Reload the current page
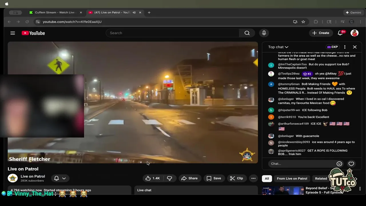Viewport: 366px width, 206px height. coord(27,22)
